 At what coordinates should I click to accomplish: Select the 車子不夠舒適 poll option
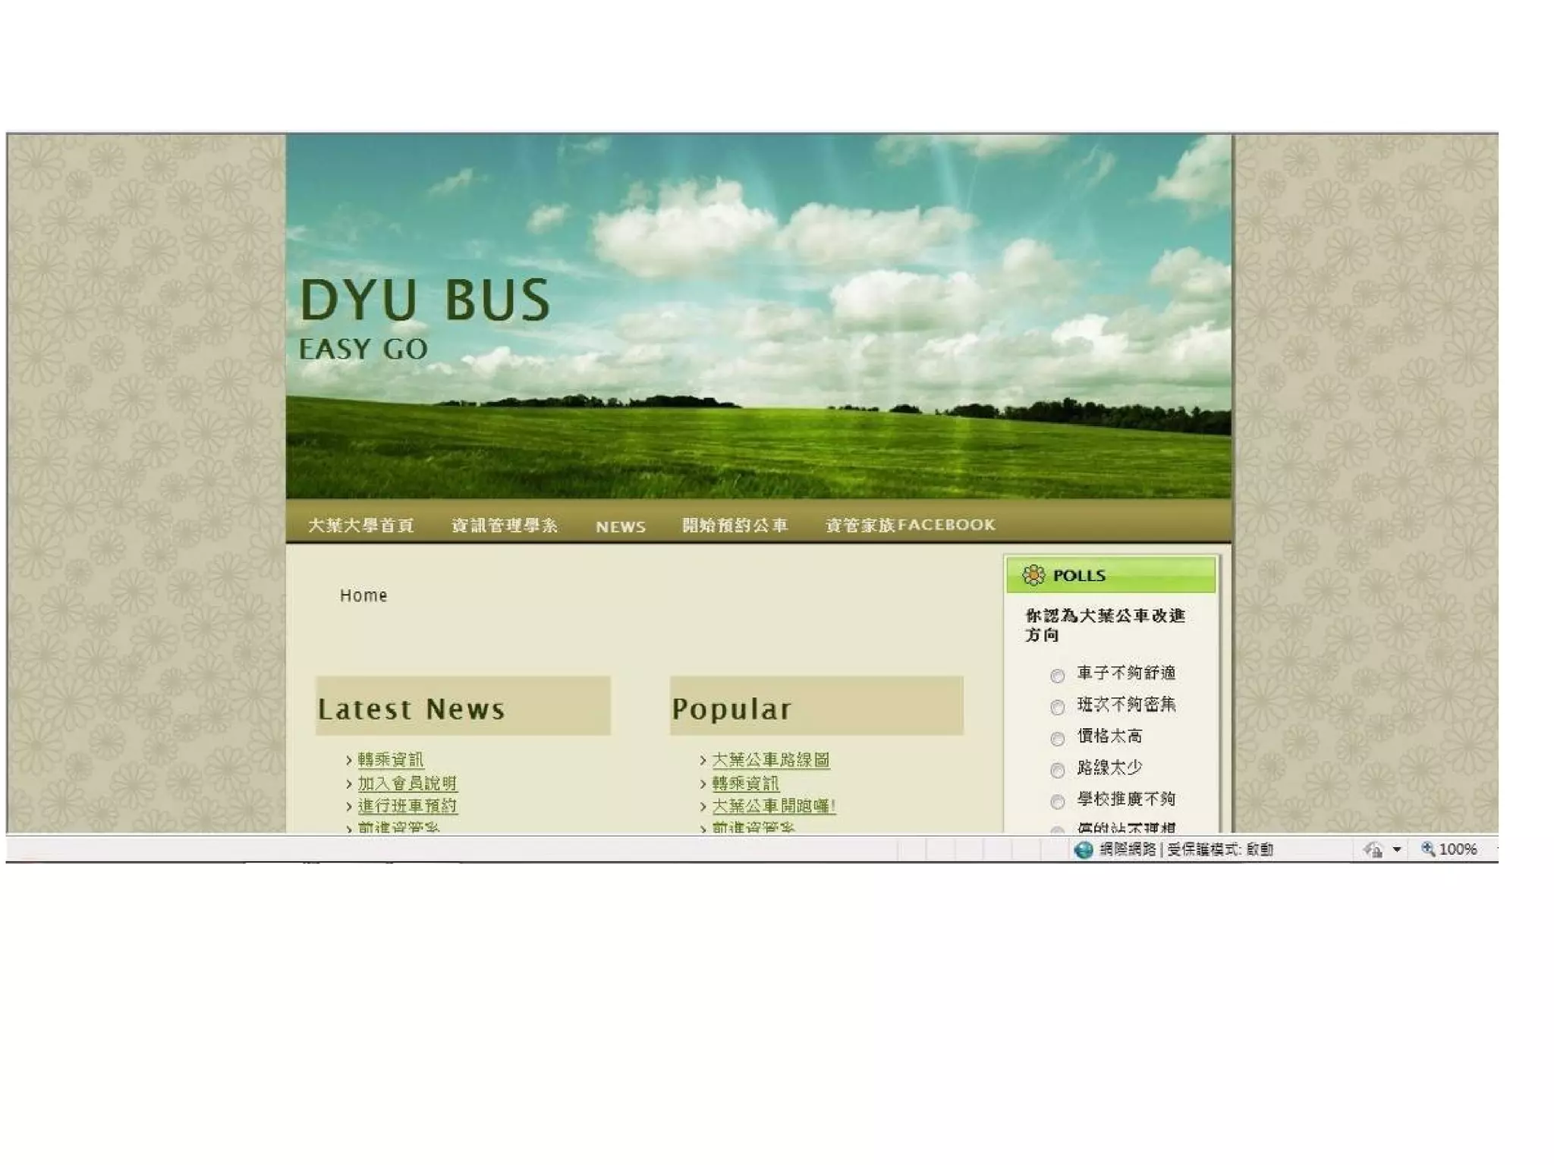click(1057, 675)
